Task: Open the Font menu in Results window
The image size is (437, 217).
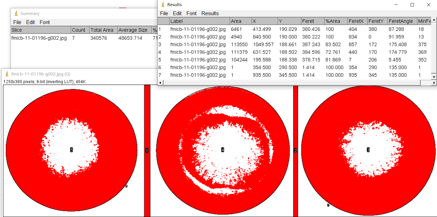Action: click(x=191, y=13)
